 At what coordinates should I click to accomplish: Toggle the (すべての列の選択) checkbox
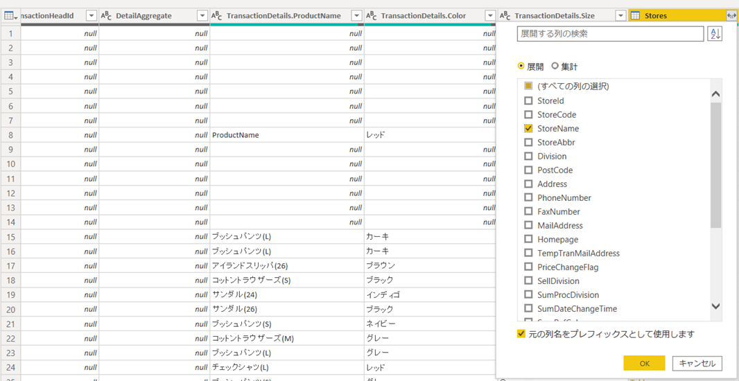pos(528,87)
